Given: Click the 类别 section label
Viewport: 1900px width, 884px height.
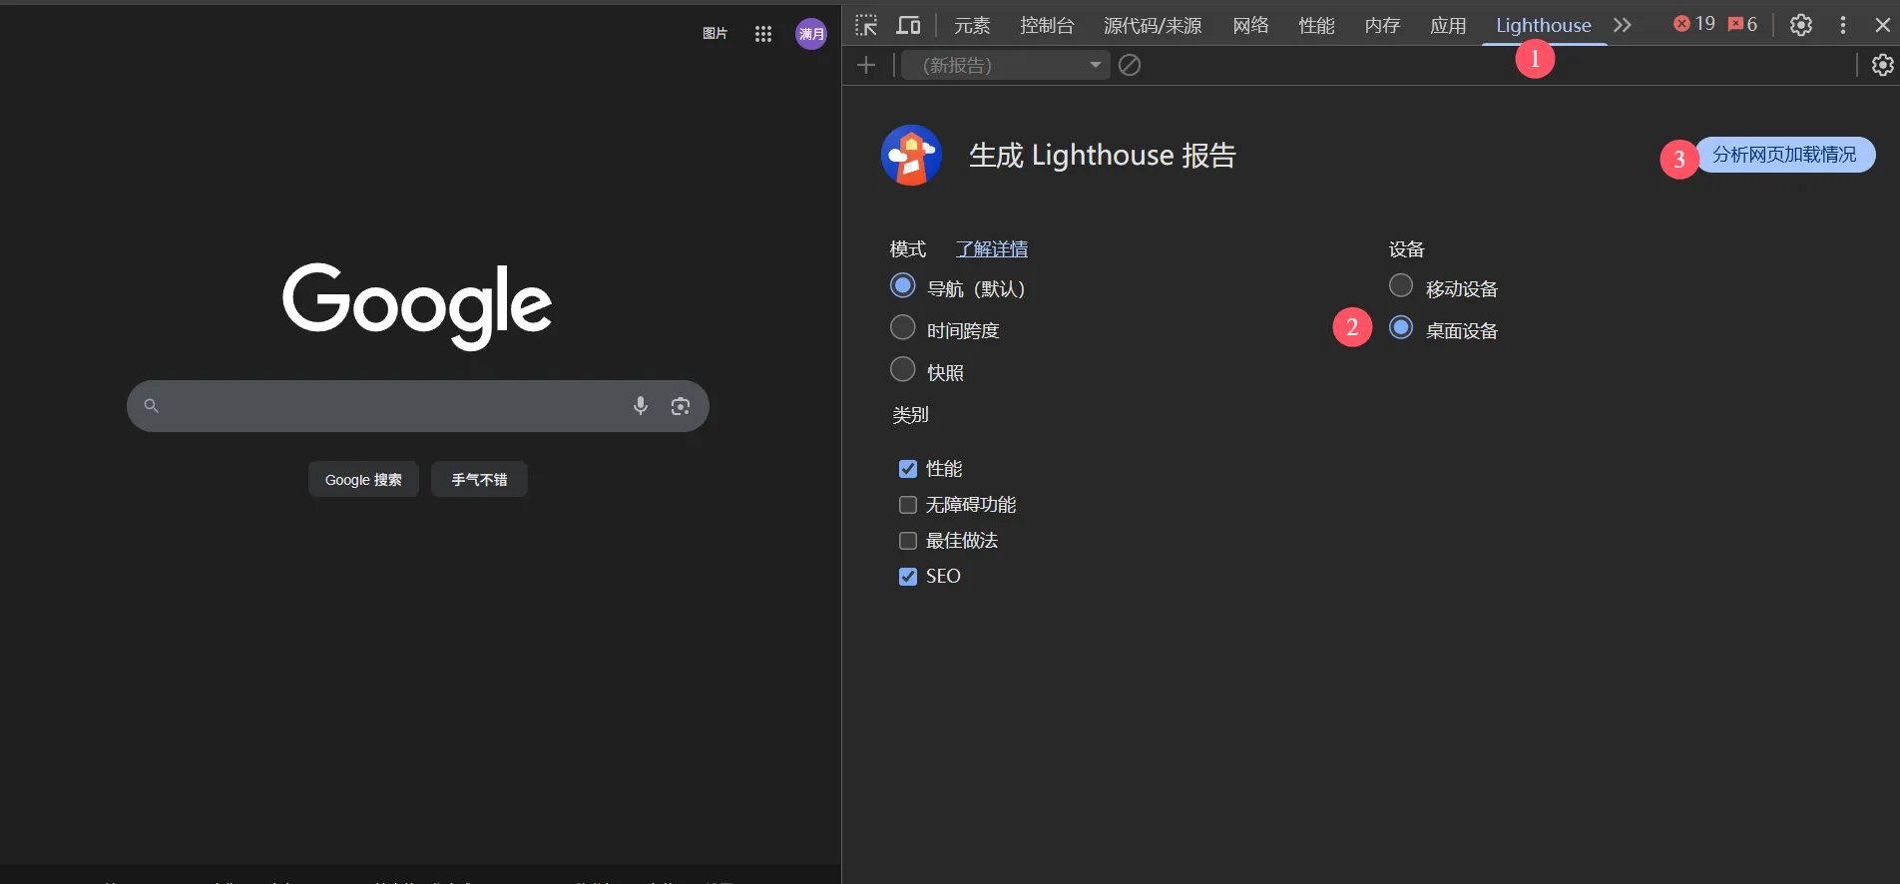Looking at the screenshot, I should click(x=910, y=415).
